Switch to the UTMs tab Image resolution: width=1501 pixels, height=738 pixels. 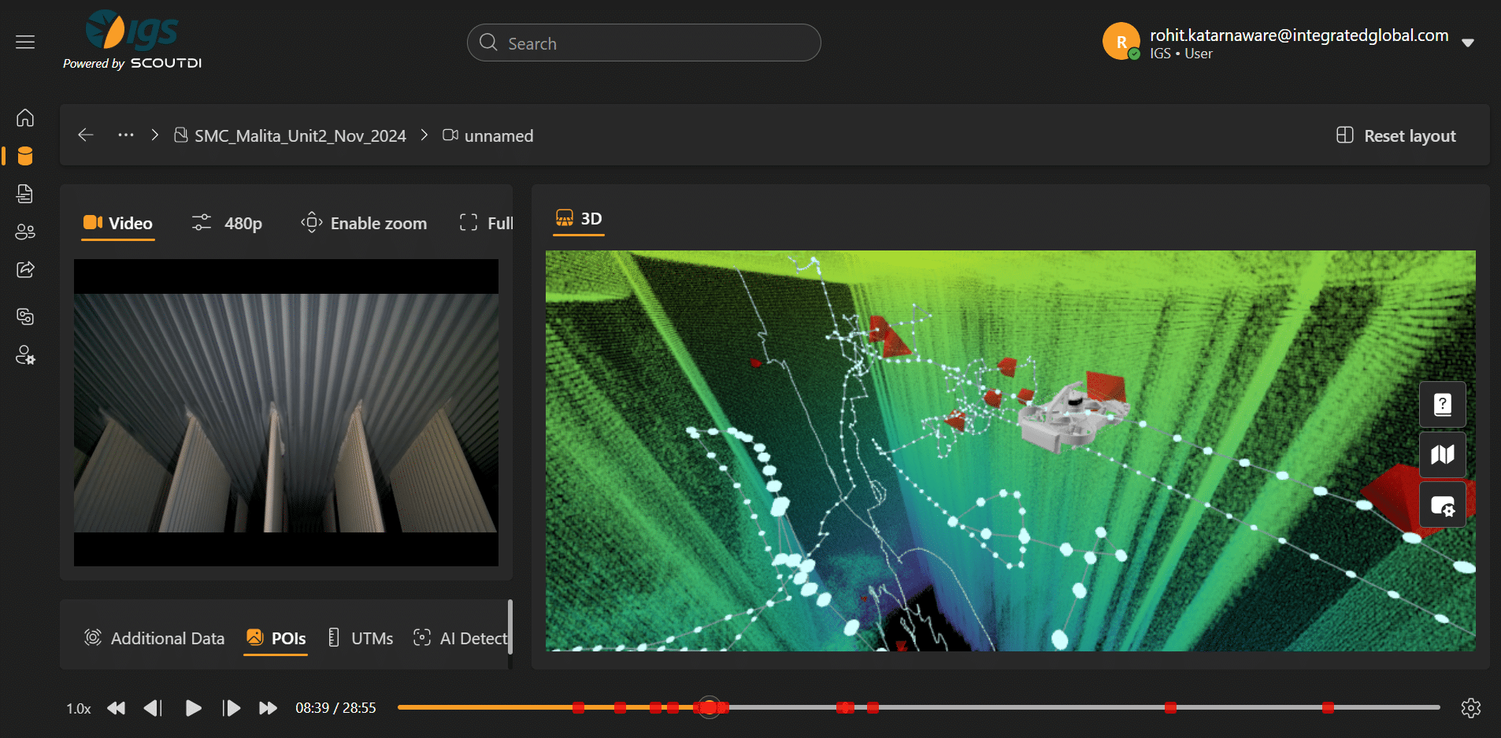click(361, 638)
